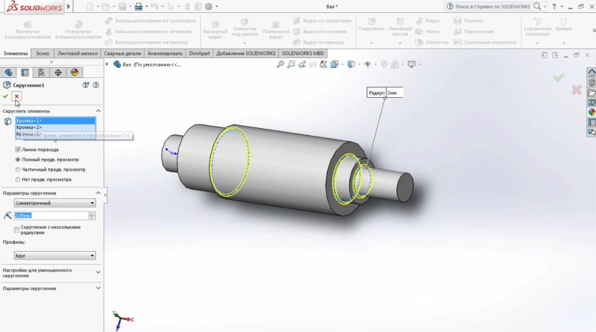Open the Options gear dropdown arrow

[217, 6]
